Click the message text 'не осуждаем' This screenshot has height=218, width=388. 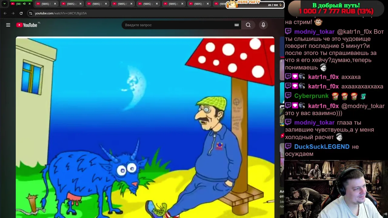322,150
